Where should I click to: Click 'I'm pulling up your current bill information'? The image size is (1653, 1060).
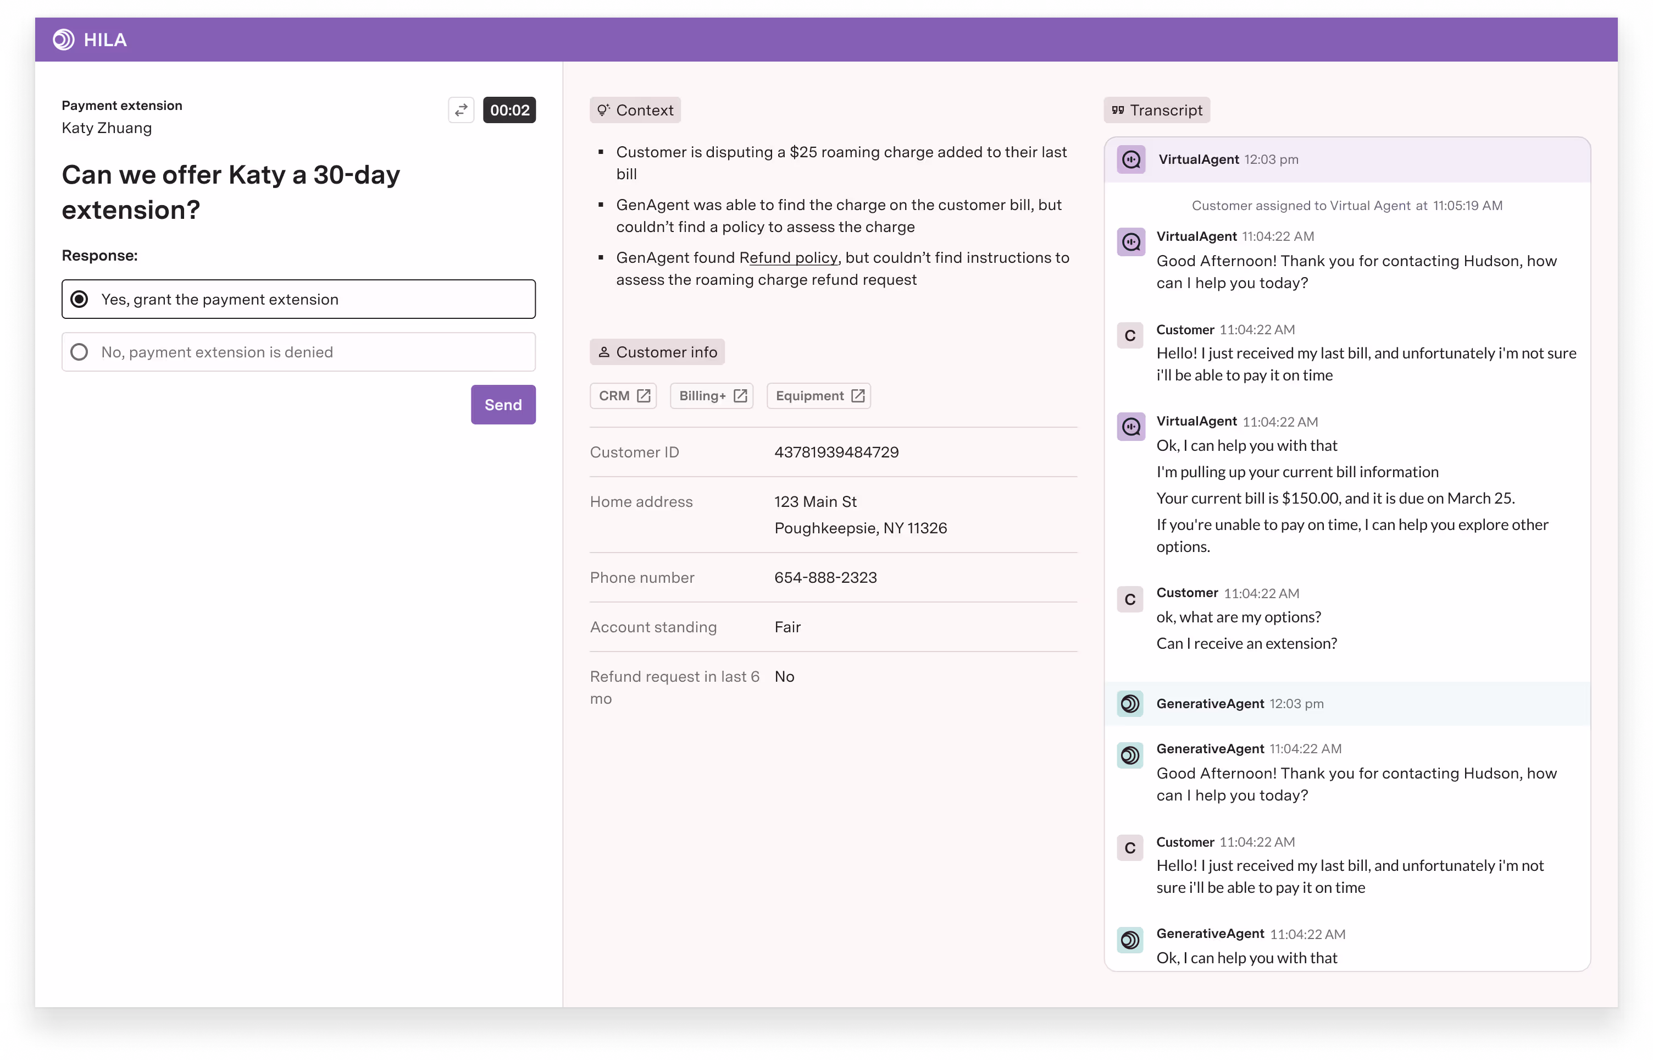(1297, 472)
